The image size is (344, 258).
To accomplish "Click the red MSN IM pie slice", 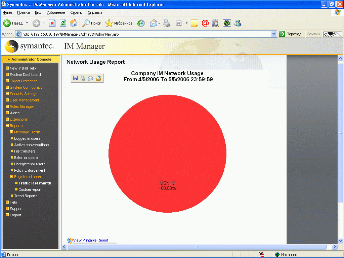I will pos(167,154).
